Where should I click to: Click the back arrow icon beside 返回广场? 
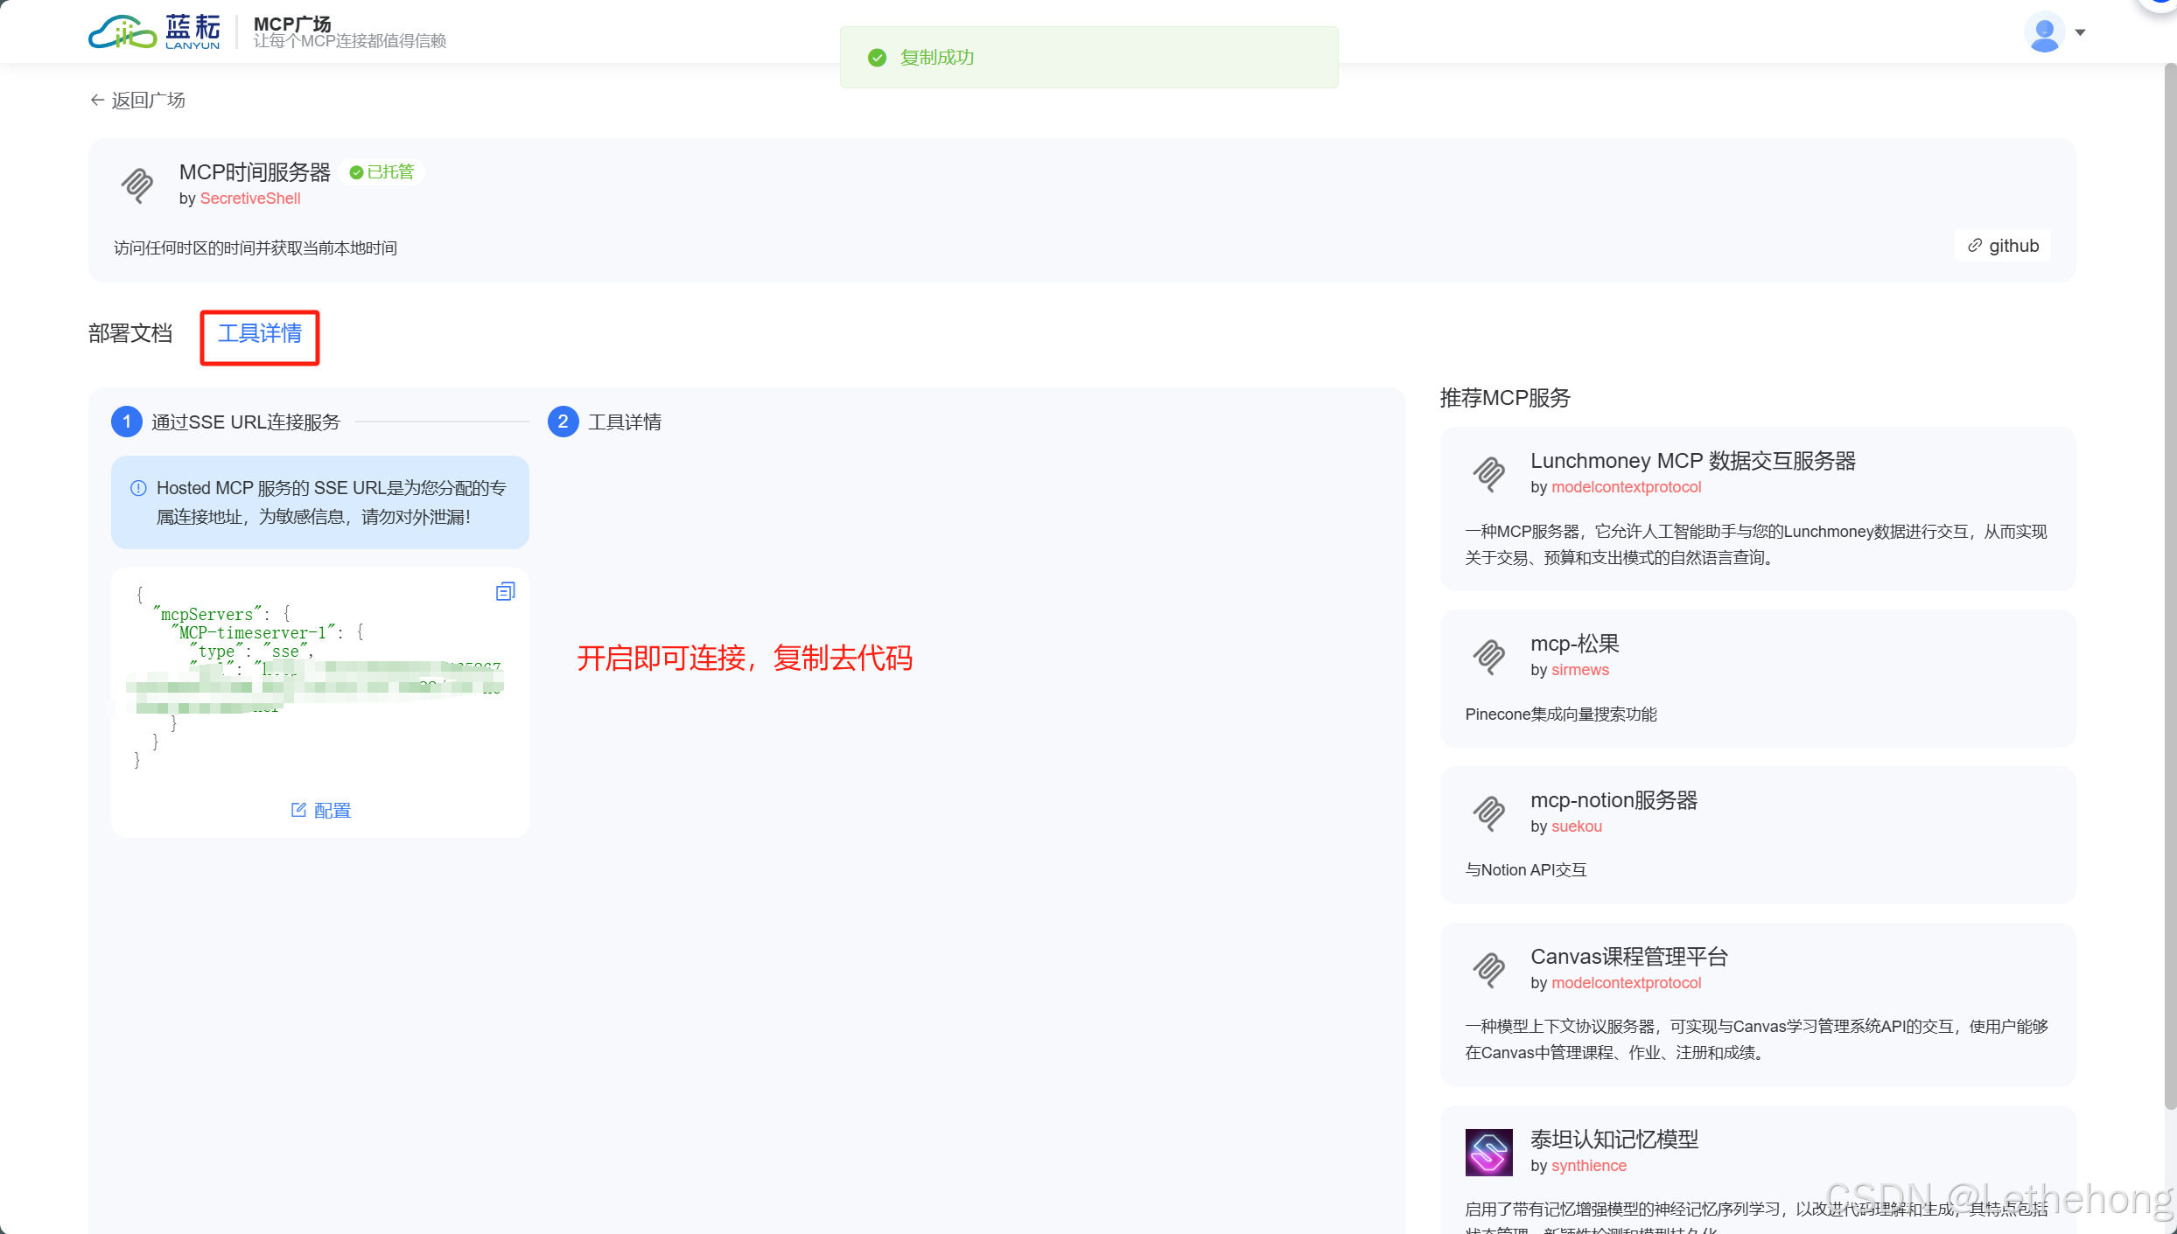pos(97,100)
